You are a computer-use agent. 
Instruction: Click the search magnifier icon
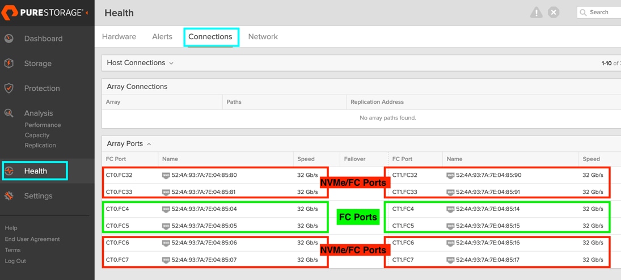pos(583,12)
